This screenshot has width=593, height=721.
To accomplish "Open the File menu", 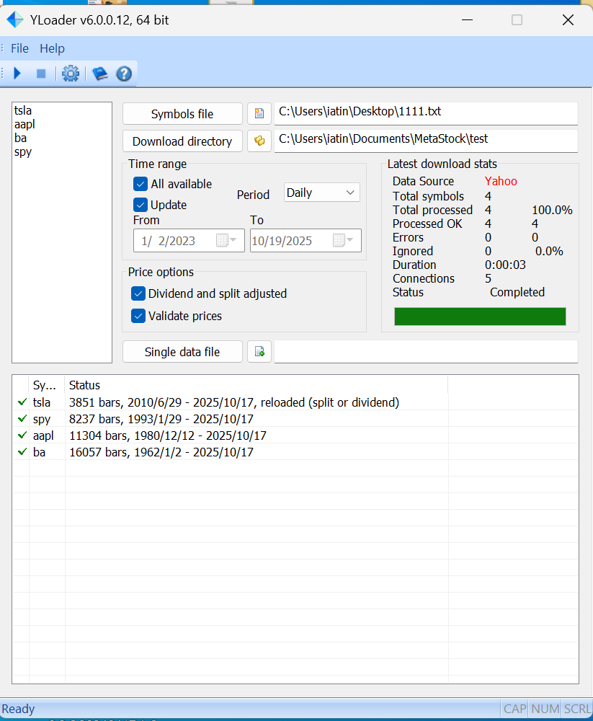I will [x=19, y=48].
